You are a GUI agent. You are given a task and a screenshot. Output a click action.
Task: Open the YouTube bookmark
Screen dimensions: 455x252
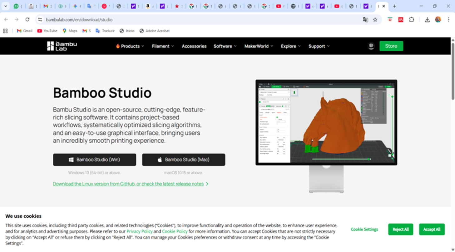point(47,31)
